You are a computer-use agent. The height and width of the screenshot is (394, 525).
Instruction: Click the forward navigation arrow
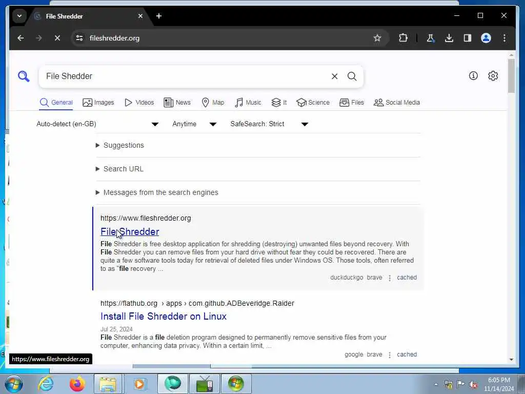click(39, 38)
